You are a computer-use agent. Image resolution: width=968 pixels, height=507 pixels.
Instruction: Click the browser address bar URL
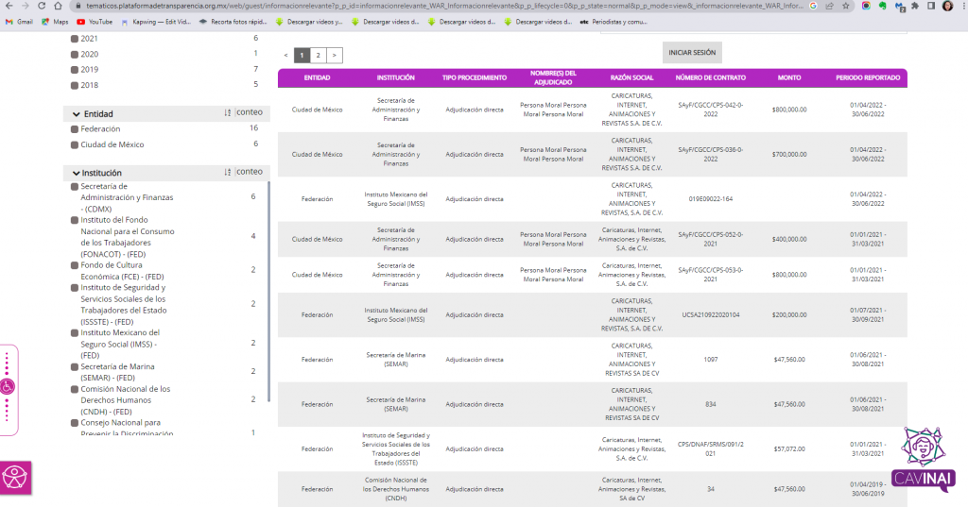click(x=444, y=6)
